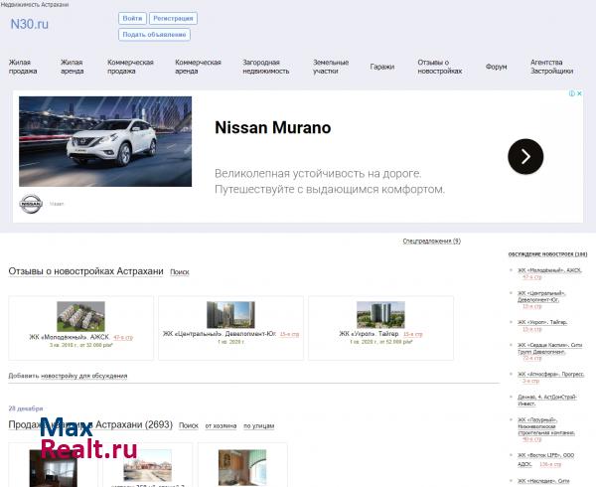
Task: Click Подать объявление button
Action: point(154,34)
